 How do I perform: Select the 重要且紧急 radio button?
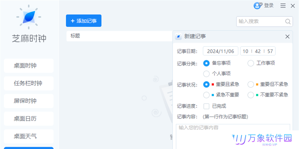[206, 85]
